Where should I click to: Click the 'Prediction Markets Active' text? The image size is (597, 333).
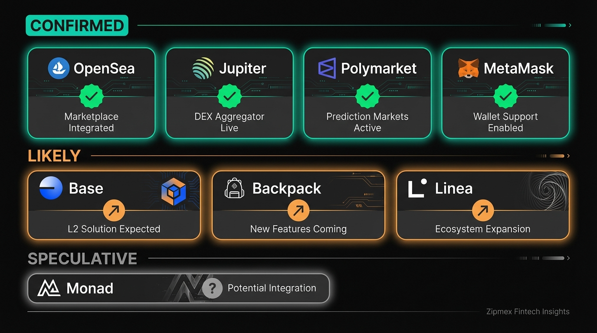[367, 122]
